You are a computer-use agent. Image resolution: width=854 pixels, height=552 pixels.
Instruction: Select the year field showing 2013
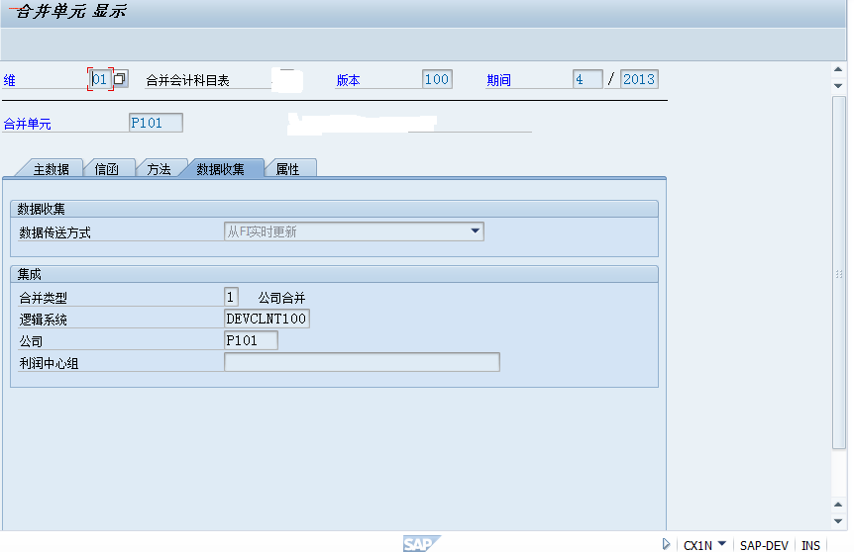pyautogui.click(x=639, y=79)
